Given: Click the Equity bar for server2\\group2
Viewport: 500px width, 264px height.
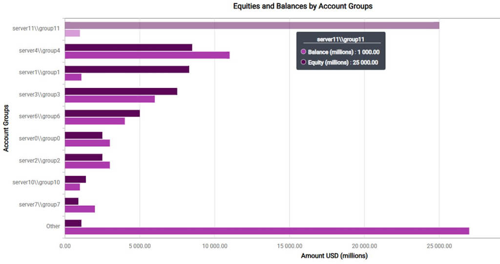Looking at the screenshot, I should pos(83,157).
